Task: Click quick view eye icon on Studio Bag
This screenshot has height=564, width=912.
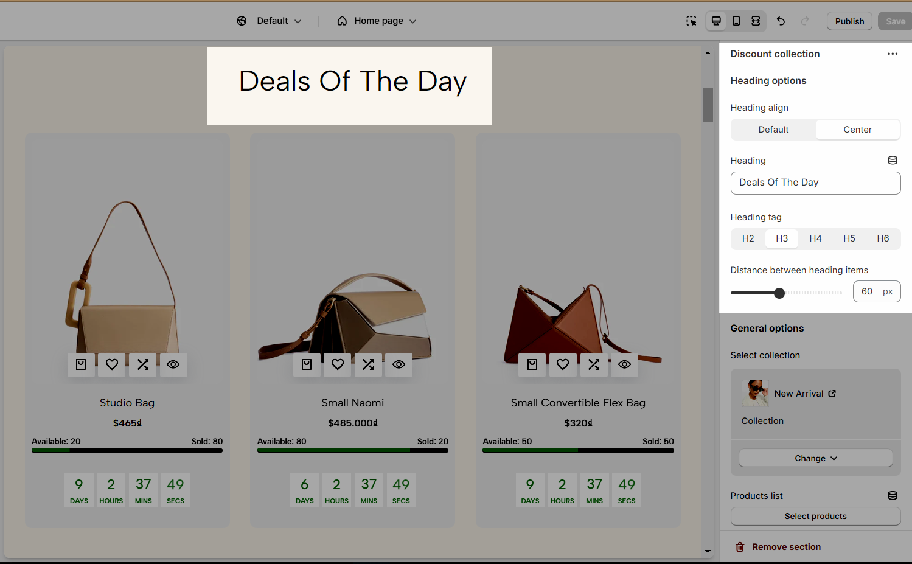Action: (x=173, y=364)
